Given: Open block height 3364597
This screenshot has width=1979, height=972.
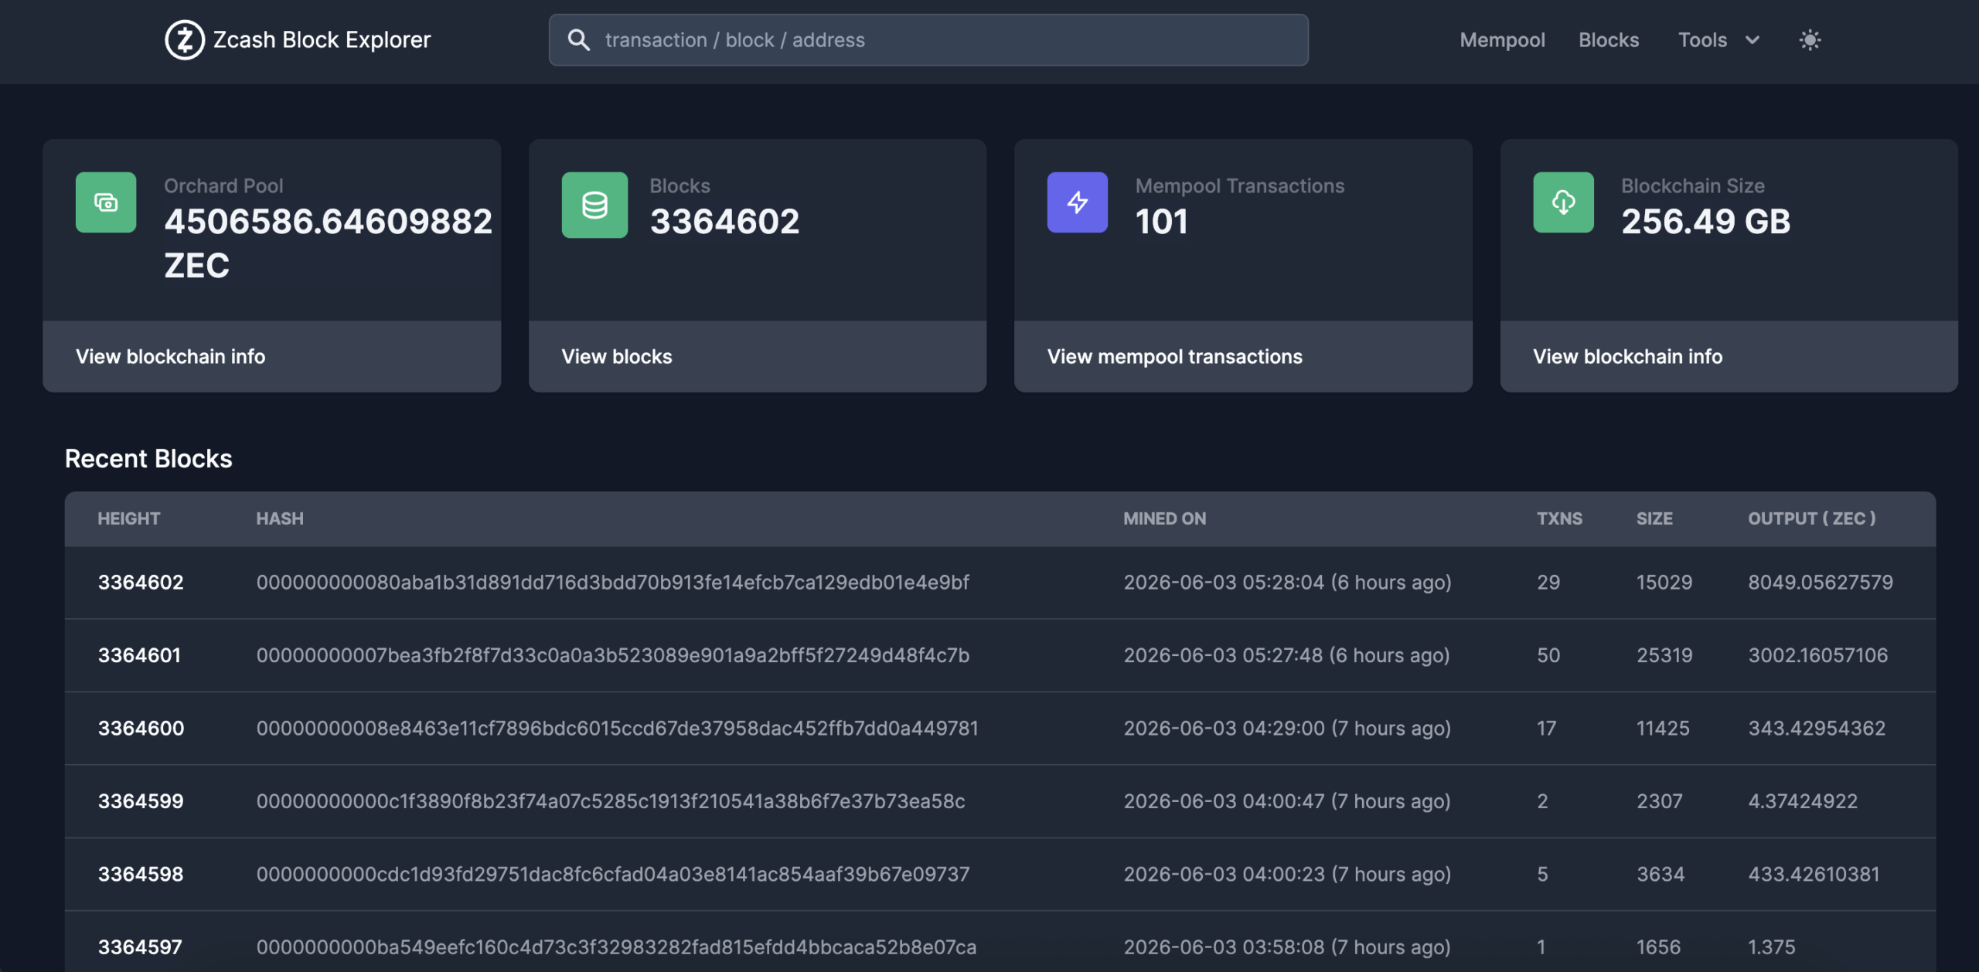Looking at the screenshot, I should tap(140, 947).
